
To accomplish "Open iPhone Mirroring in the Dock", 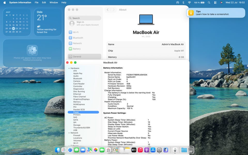I will pos(166,150).
